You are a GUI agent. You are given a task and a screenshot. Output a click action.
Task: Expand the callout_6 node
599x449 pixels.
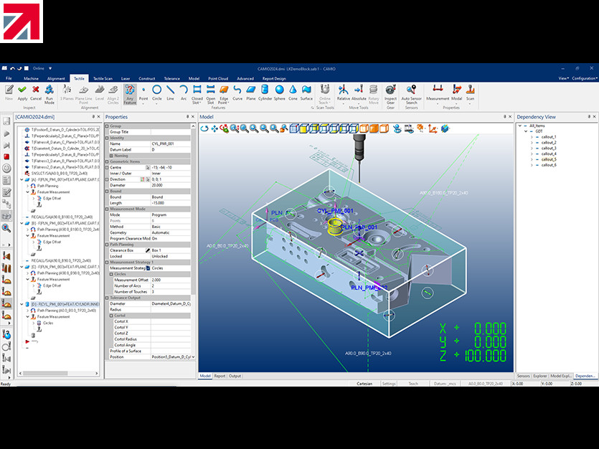point(532,165)
